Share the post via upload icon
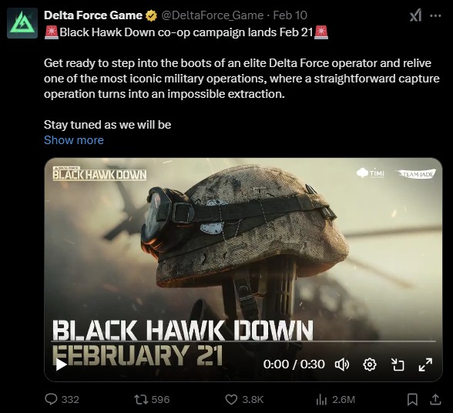Image resolution: width=453 pixels, height=413 pixels. click(x=435, y=399)
